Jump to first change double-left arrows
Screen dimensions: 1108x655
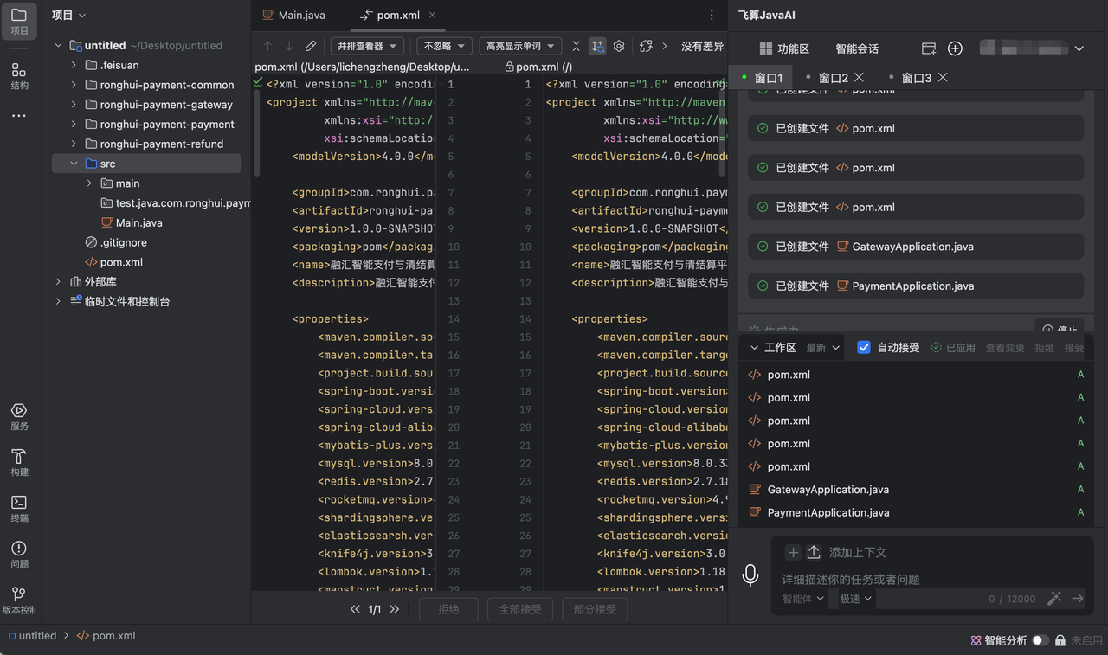[355, 609]
